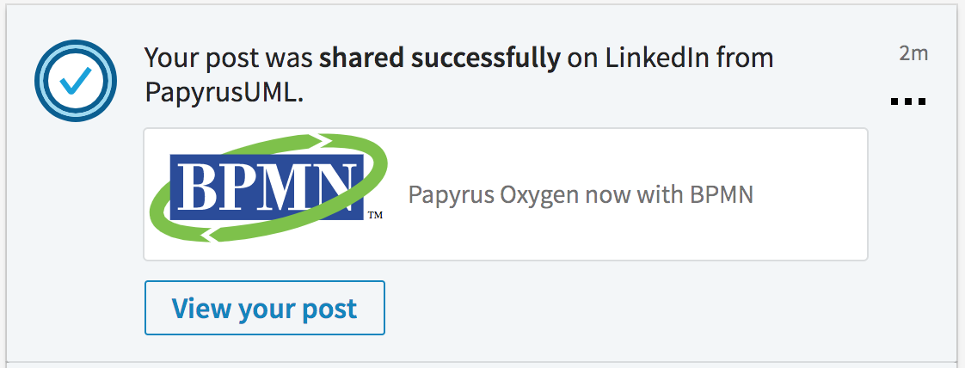Click BPMN at end of article title
Viewport: 965px width, 368px height.
coord(722,195)
